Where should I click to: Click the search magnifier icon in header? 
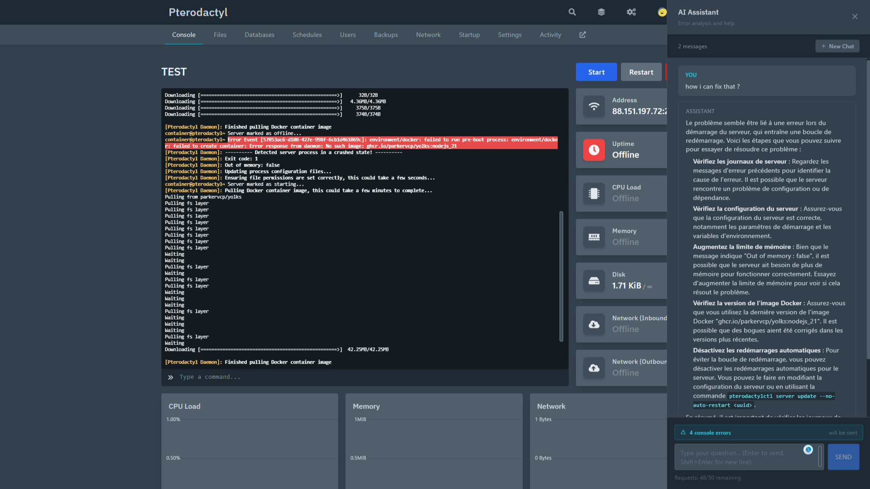click(572, 12)
